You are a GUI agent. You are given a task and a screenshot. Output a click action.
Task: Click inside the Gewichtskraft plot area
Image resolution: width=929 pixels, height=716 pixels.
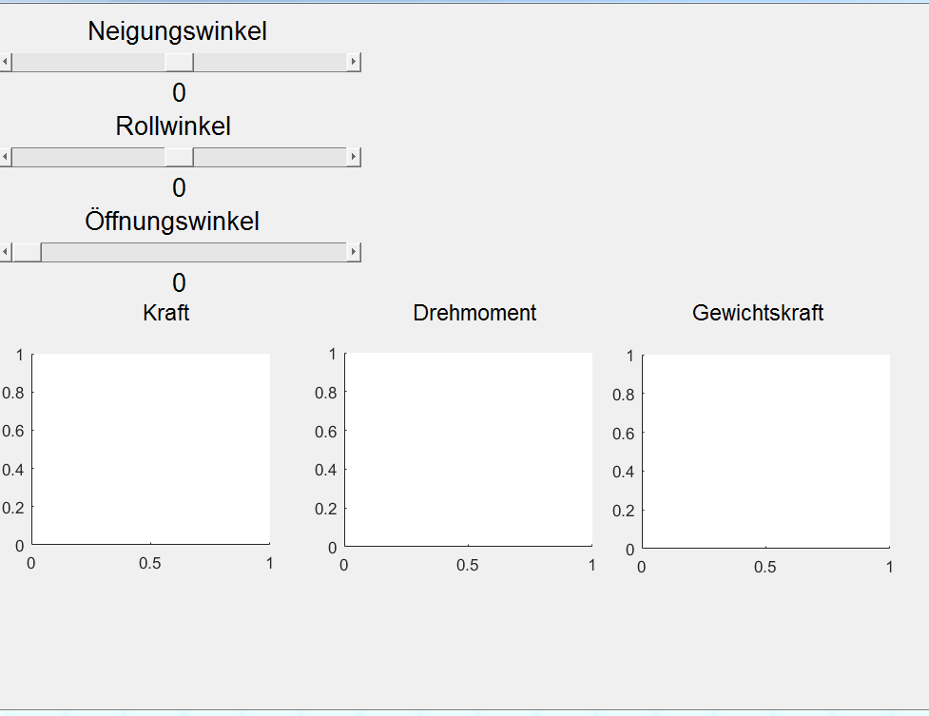tap(766, 452)
